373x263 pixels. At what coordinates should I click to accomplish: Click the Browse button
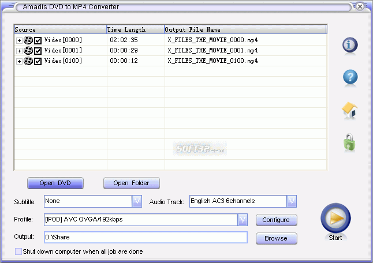[x=277, y=238]
